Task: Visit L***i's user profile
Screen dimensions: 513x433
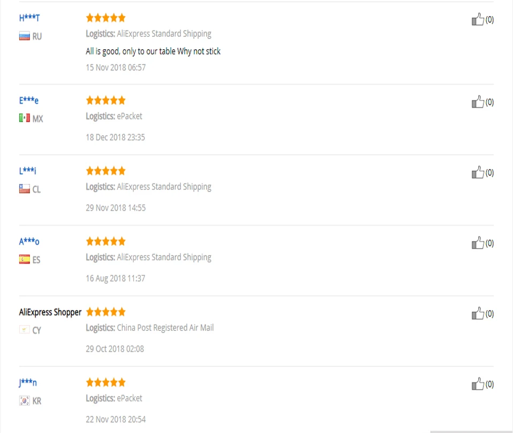Action: coord(28,171)
